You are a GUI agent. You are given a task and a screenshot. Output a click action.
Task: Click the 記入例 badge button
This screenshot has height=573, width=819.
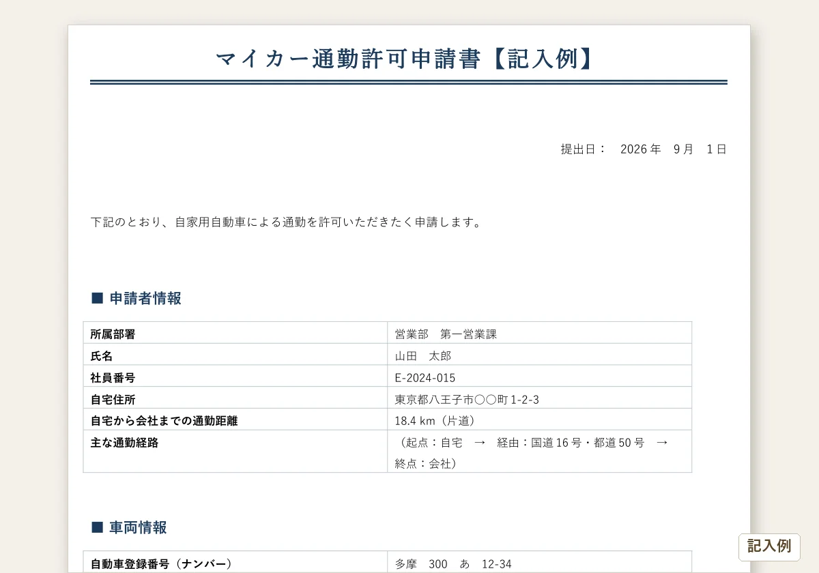click(769, 547)
